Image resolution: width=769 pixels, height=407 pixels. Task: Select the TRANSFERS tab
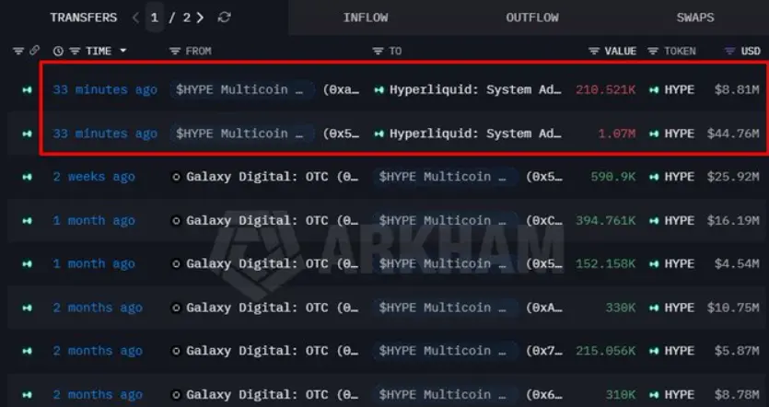click(x=84, y=17)
